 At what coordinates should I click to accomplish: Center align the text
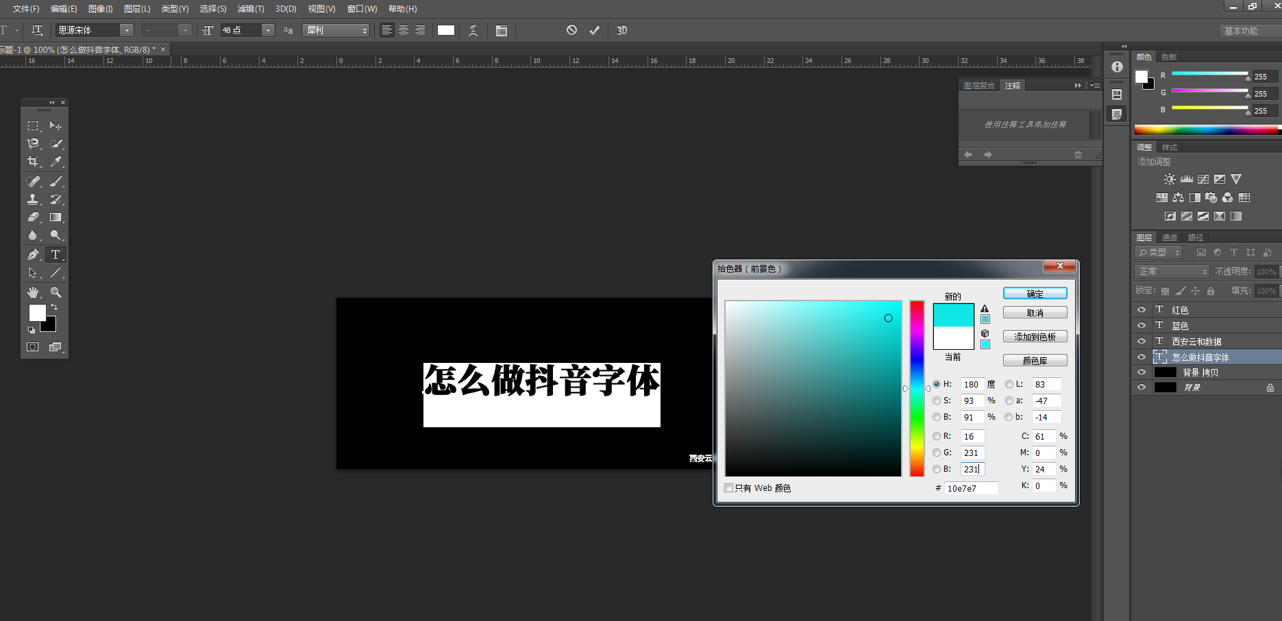pyautogui.click(x=404, y=30)
